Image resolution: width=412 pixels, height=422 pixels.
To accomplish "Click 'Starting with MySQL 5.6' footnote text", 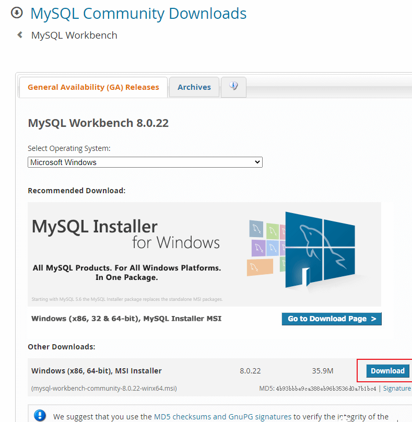I will pos(127,299).
